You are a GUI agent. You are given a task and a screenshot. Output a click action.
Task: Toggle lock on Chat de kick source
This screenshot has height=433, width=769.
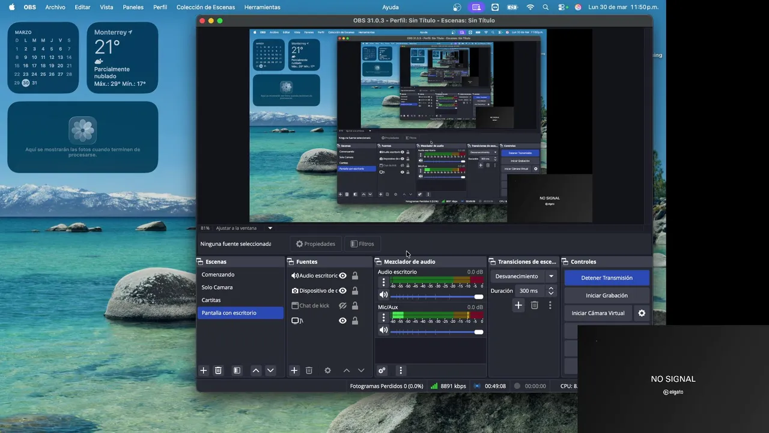click(355, 306)
